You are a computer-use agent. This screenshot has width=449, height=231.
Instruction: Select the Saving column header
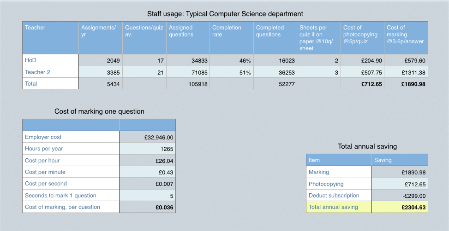pyautogui.click(x=400, y=160)
